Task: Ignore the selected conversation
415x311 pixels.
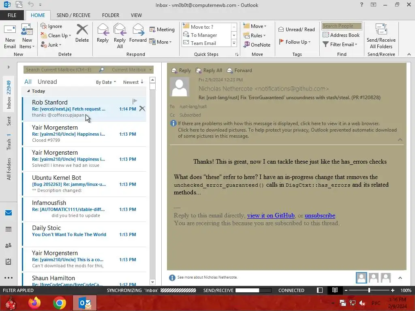Action: pos(51,26)
